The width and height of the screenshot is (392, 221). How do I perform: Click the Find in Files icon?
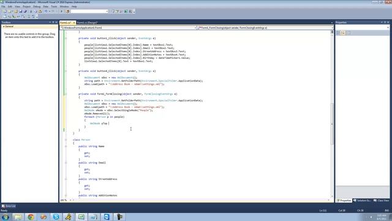click(x=67, y=11)
